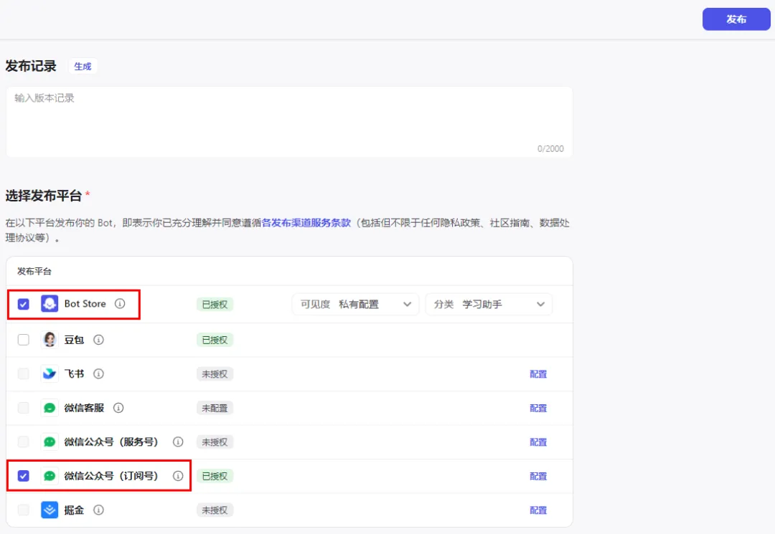Click the 发布 publish button
Image resolution: width=775 pixels, height=534 pixels.
pos(736,19)
